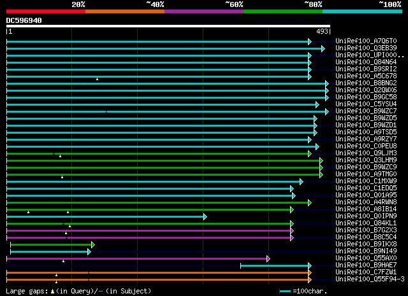The height and width of the screenshot is (296, 408).
Task: Click the yellow gap marker under C7FZW1 alignment
Action: (56, 275)
